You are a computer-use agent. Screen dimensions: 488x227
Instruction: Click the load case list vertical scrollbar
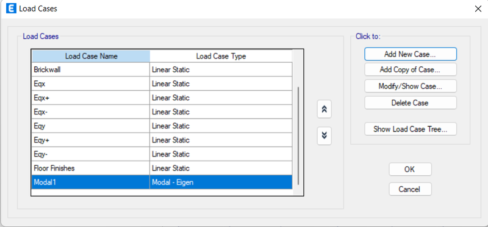[298, 136]
